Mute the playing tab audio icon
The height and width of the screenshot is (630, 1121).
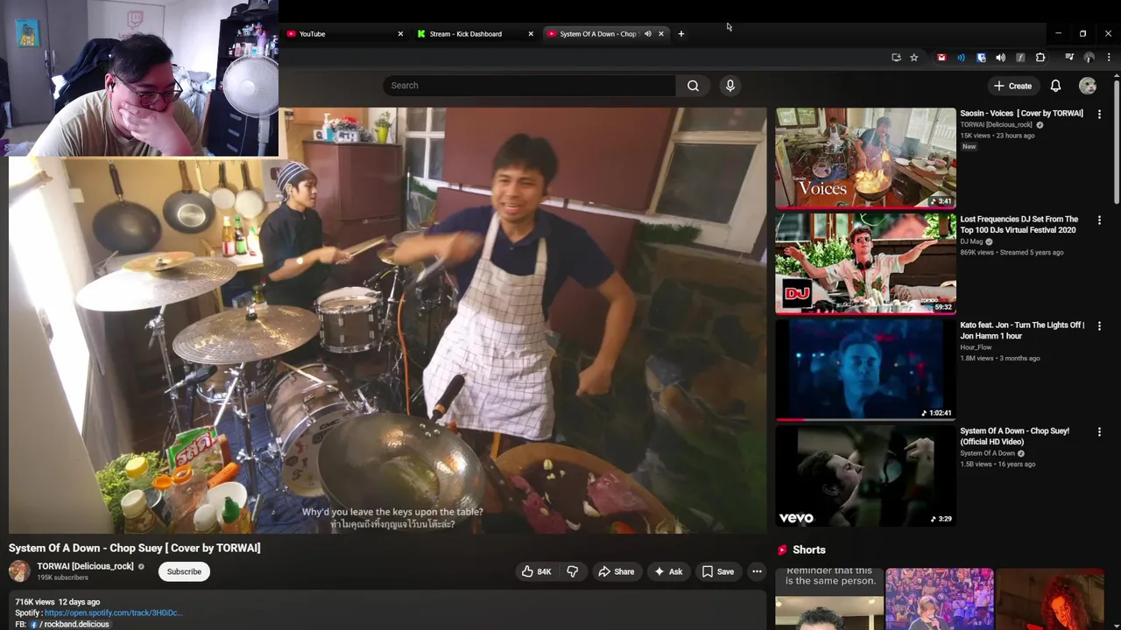click(648, 34)
